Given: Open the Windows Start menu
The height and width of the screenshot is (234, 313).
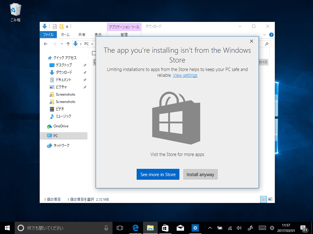Looking at the screenshot, I should pyautogui.click(x=7, y=228).
